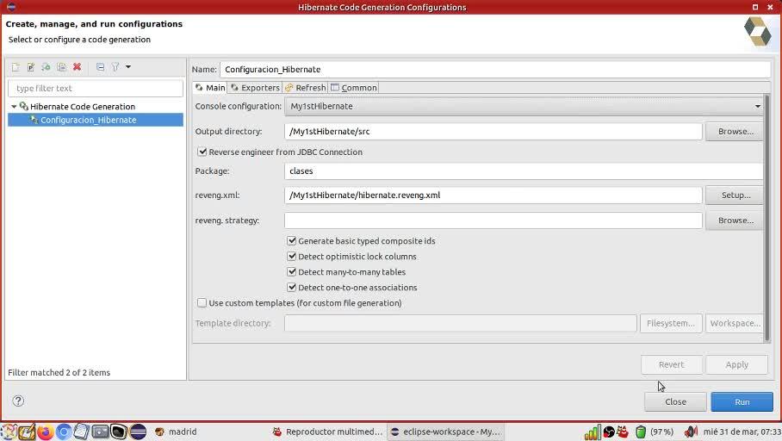Collapse all configurations in the tree toolbar
The image size is (782, 441).
(x=100, y=67)
